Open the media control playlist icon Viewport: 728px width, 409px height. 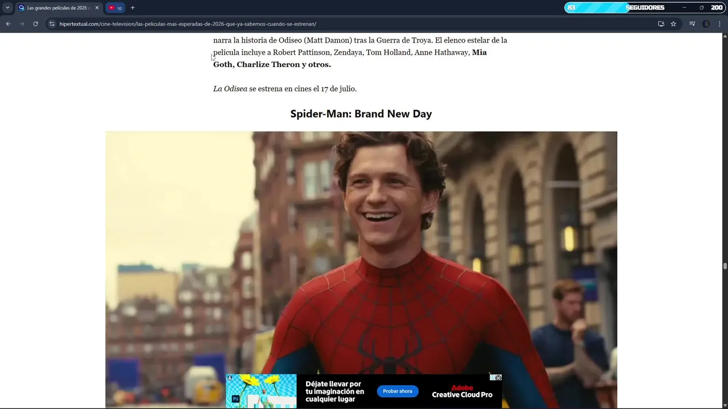pyautogui.click(x=692, y=24)
